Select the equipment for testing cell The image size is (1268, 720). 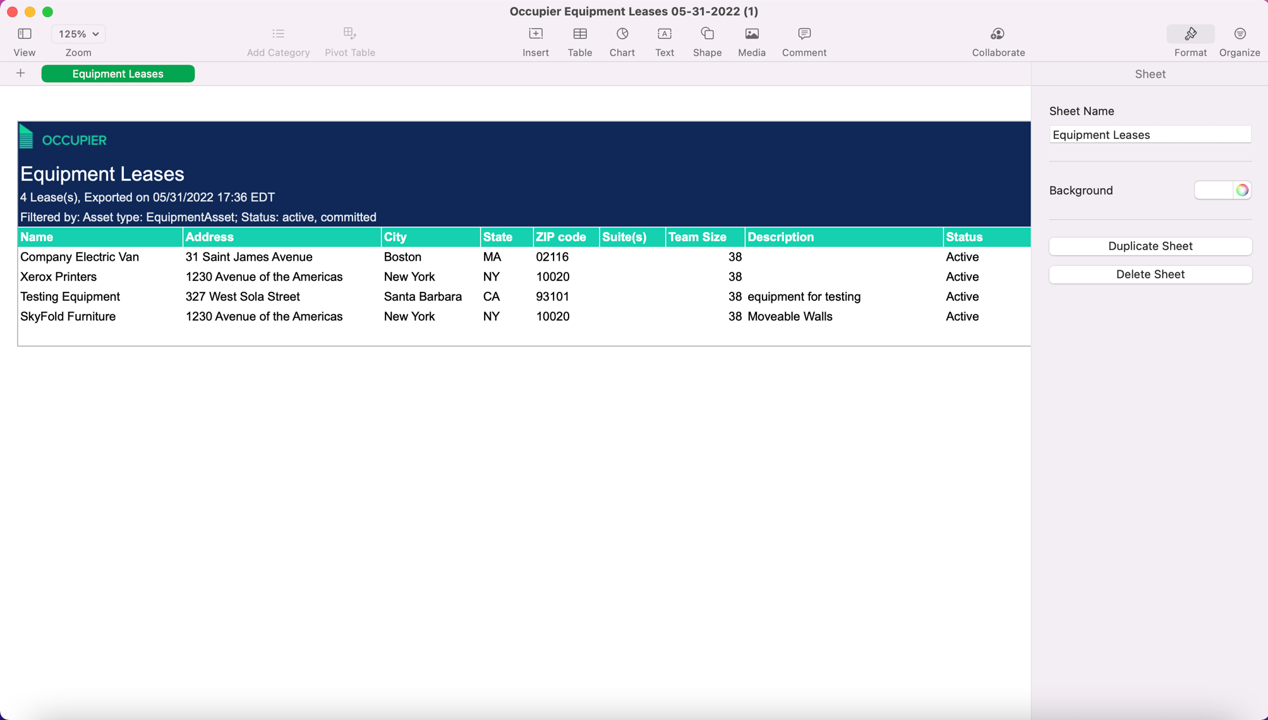[x=844, y=297]
